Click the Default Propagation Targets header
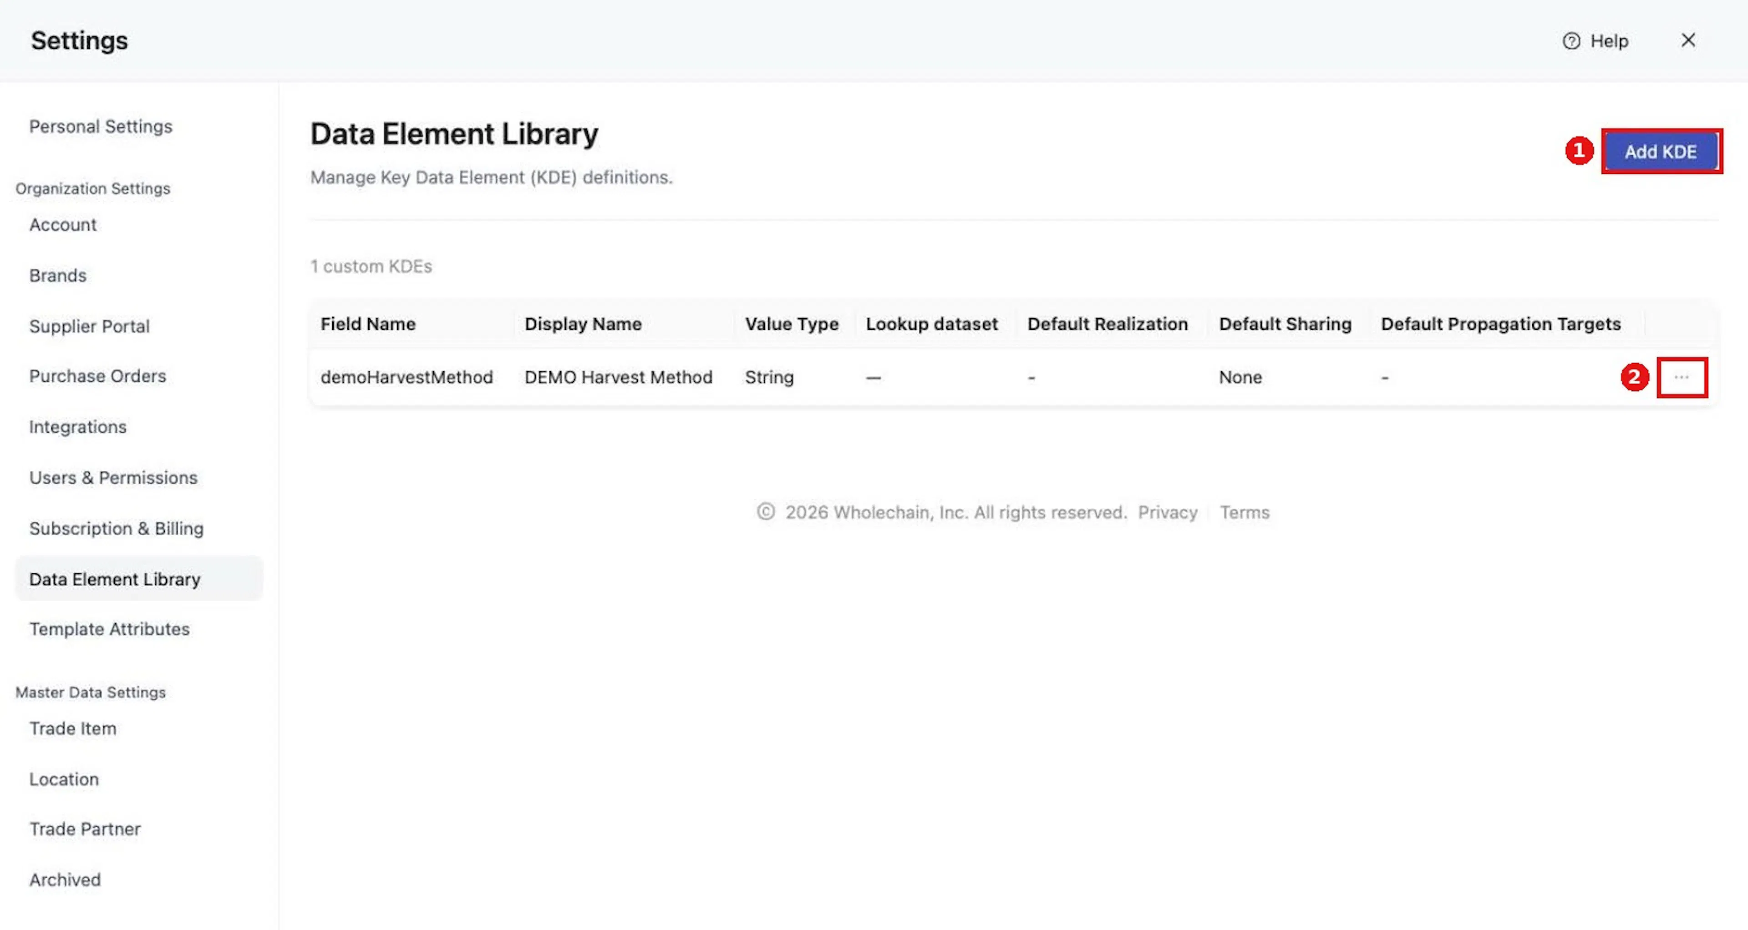1748x930 pixels. 1500,324
